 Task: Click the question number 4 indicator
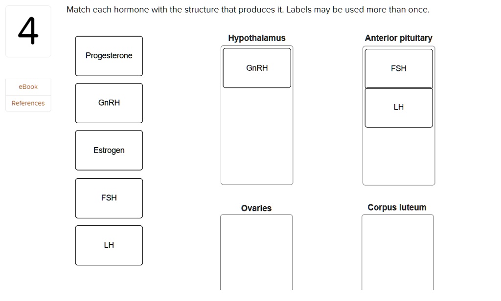tap(28, 30)
